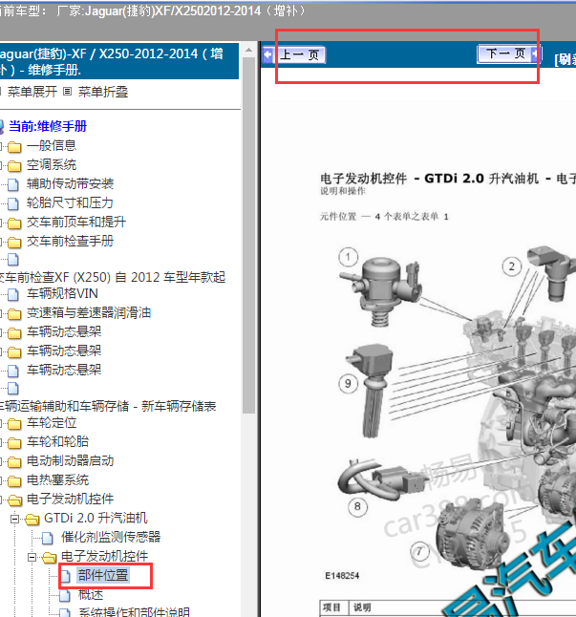Open the 辅助传动带安装 document
576x617 pixels.
pyautogui.click(x=70, y=183)
